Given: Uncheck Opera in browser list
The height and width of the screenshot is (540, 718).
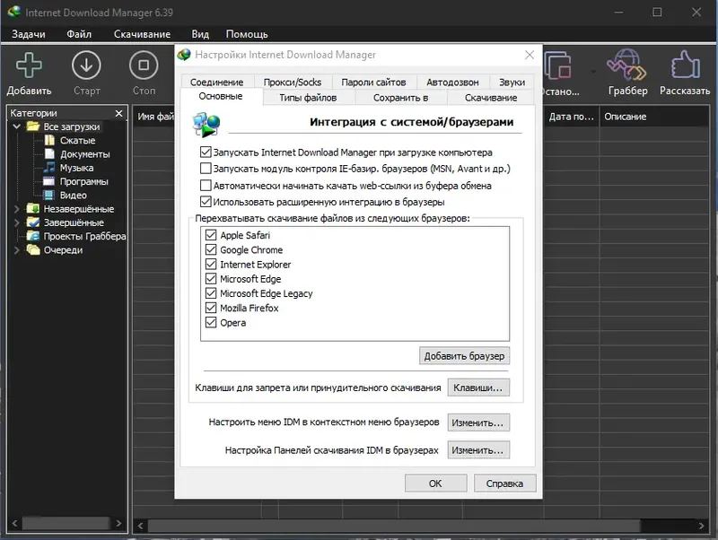Looking at the screenshot, I should coord(211,322).
